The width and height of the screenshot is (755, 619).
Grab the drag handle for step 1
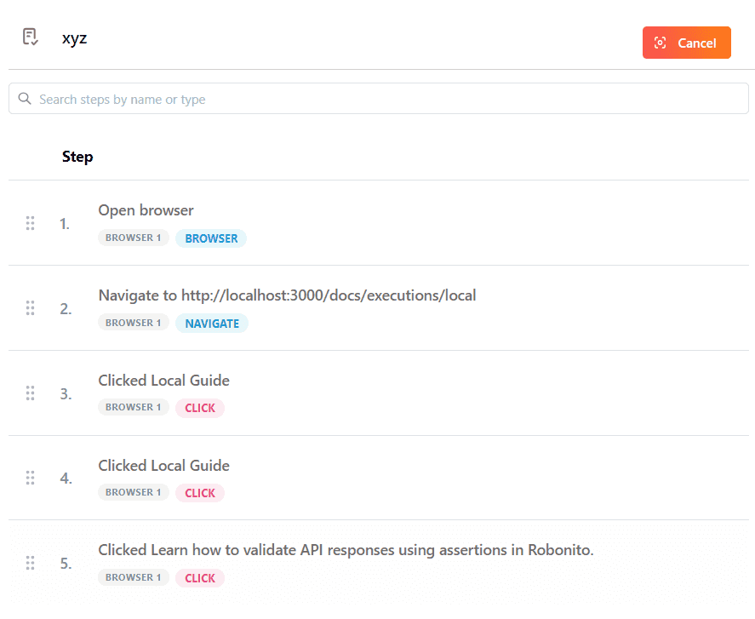(30, 223)
